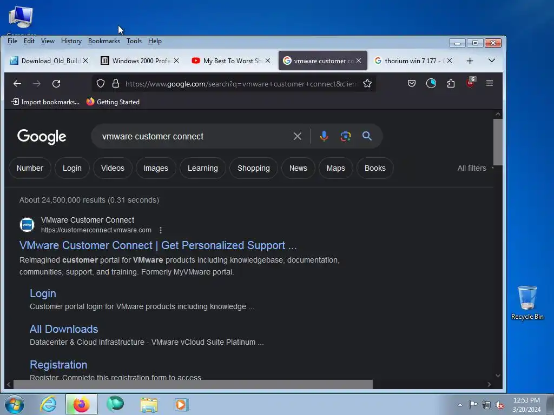Open the Help menu
554x415 pixels.
[155, 41]
